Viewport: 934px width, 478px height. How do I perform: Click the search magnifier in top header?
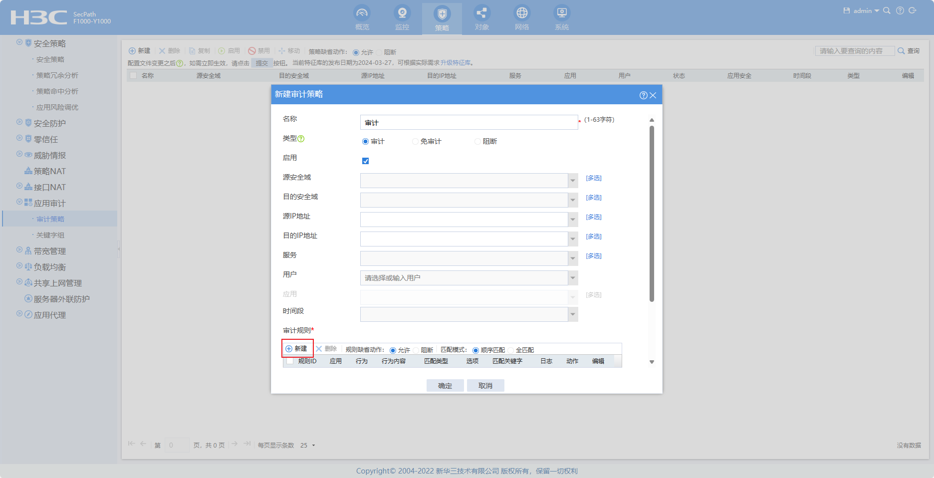click(x=887, y=10)
